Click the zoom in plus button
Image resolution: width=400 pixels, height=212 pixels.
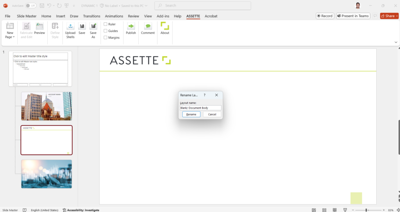click(384, 210)
